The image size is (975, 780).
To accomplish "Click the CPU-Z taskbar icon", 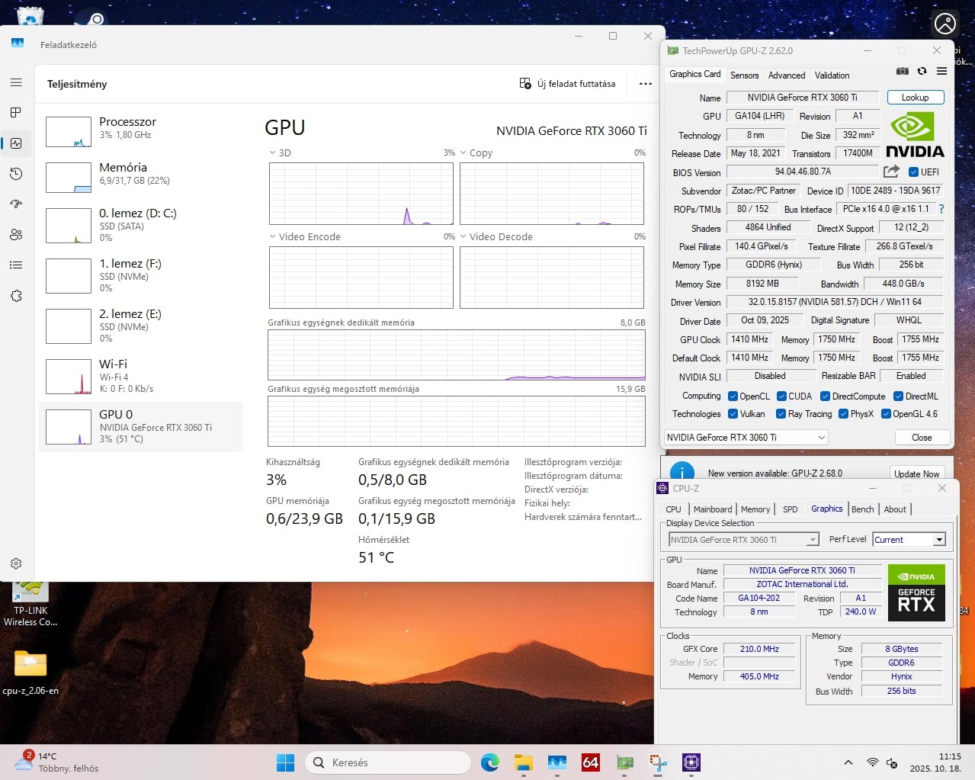I will pyautogui.click(x=691, y=762).
